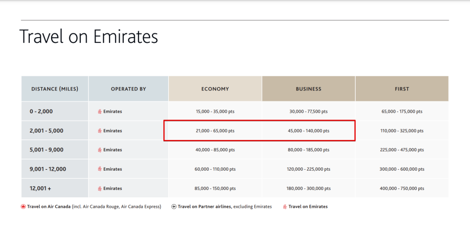This screenshot has width=470, height=225.
Task: Click the Air Canada maple leaf legend icon
Action: pyautogui.click(x=23, y=206)
